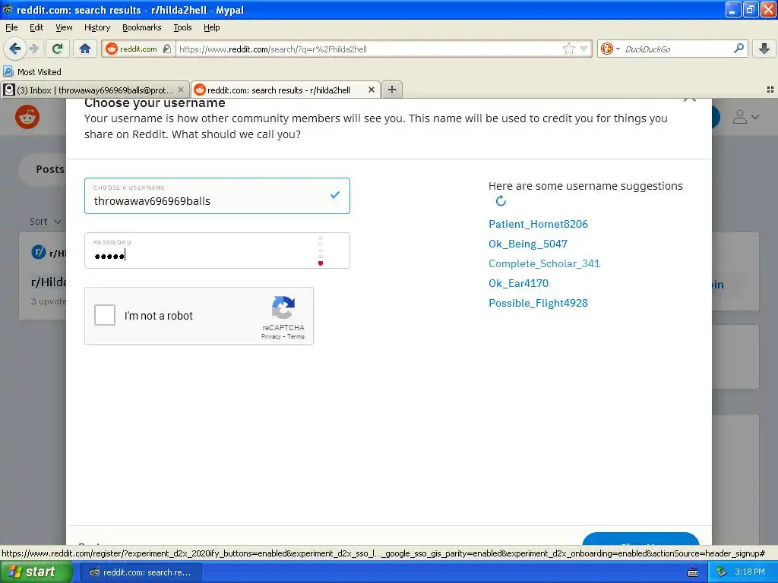The height and width of the screenshot is (583, 778).
Task: Refresh the username suggestions
Action: click(501, 200)
